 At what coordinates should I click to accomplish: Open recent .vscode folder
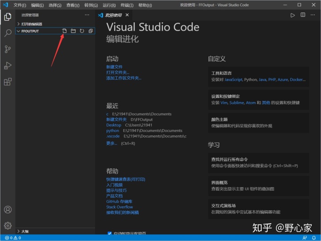pyautogui.click(x=113, y=136)
